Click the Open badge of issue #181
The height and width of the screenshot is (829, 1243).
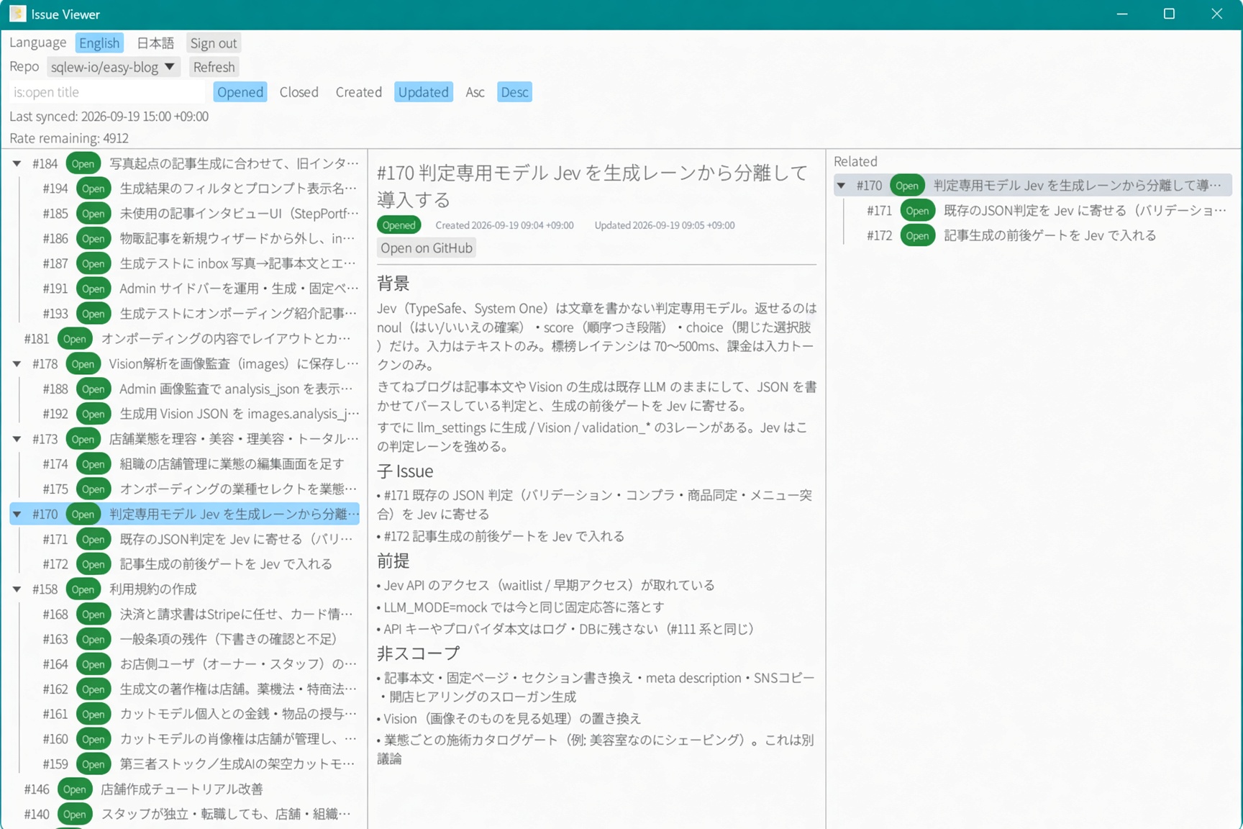[x=74, y=339]
